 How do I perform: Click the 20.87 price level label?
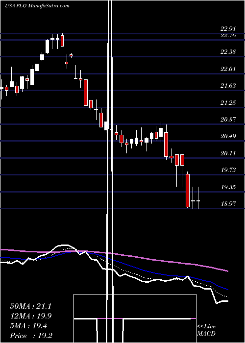(228, 120)
